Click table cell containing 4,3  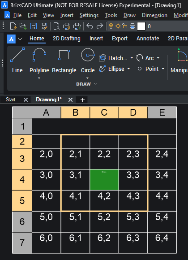(133, 201)
